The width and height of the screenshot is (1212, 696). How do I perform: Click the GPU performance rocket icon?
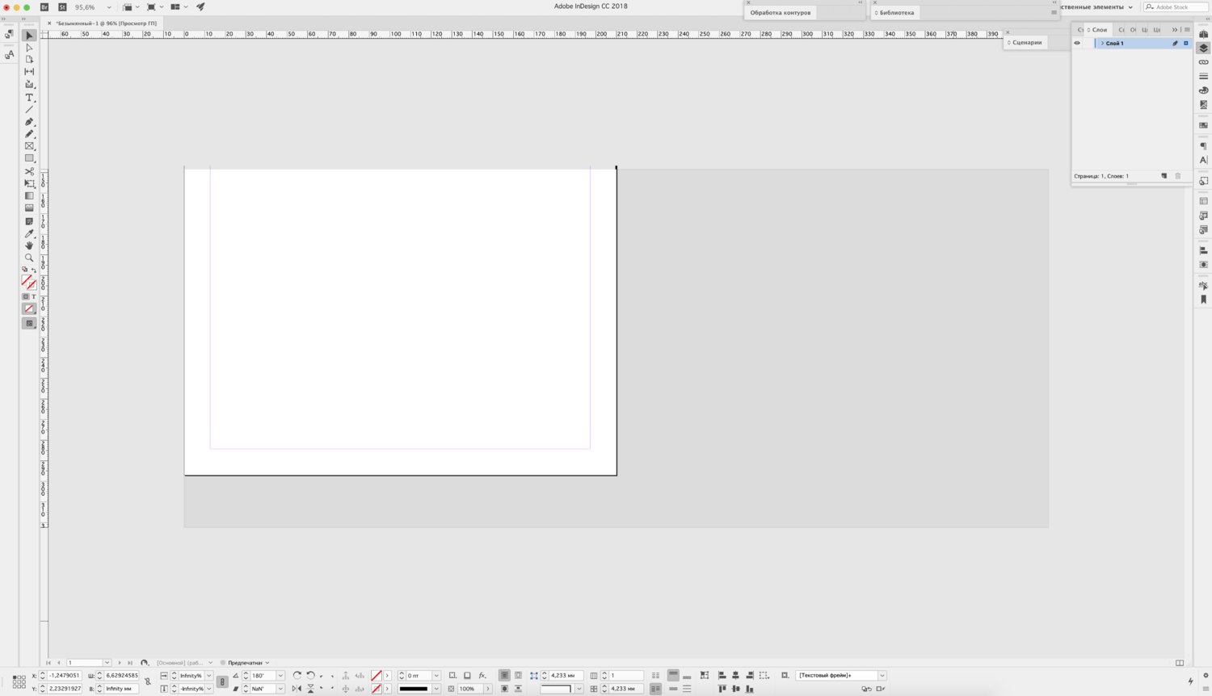[x=200, y=7]
